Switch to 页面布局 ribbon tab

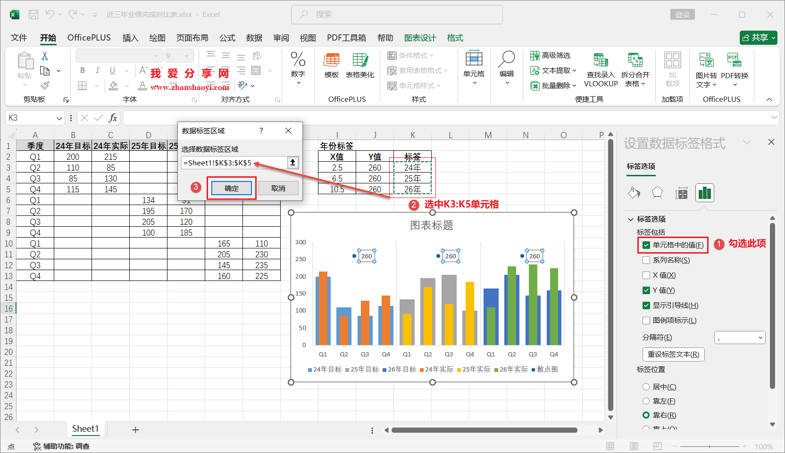tap(192, 38)
